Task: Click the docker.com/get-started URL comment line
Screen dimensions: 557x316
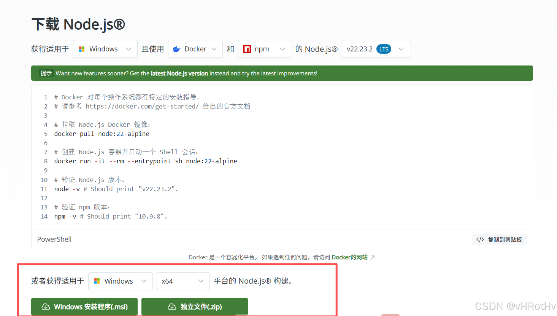Action: (152, 106)
